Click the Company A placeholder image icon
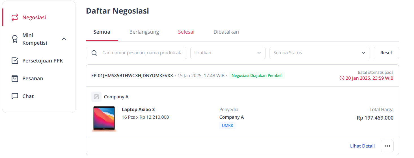The image size is (414, 158). [96, 97]
